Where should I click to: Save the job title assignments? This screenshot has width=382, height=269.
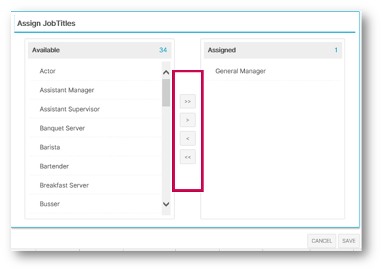(348, 241)
